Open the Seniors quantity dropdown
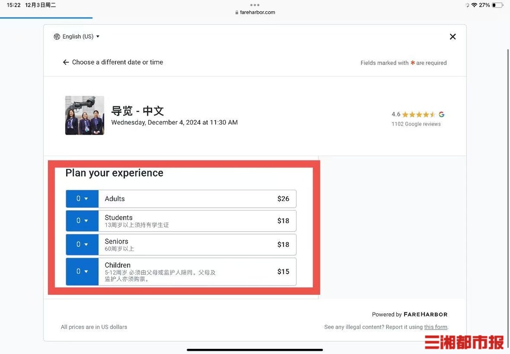Viewport: 510px width, 354px height. (82, 244)
